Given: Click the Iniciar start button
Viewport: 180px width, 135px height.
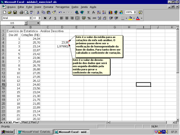Looking at the screenshot, I should pos(8,132).
